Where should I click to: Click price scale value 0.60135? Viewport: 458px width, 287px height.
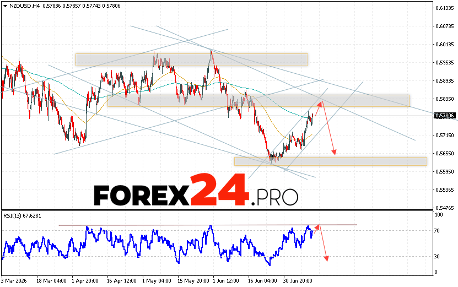[445, 45]
